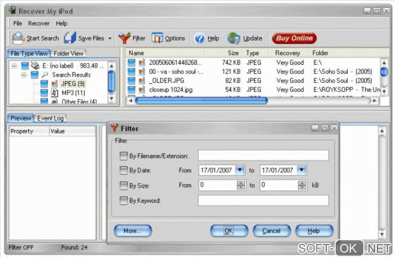Screen dimensions: 395x258
Task: Tick the MP3 (11) checkbox
Action: pyautogui.click(x=44, y=93)
